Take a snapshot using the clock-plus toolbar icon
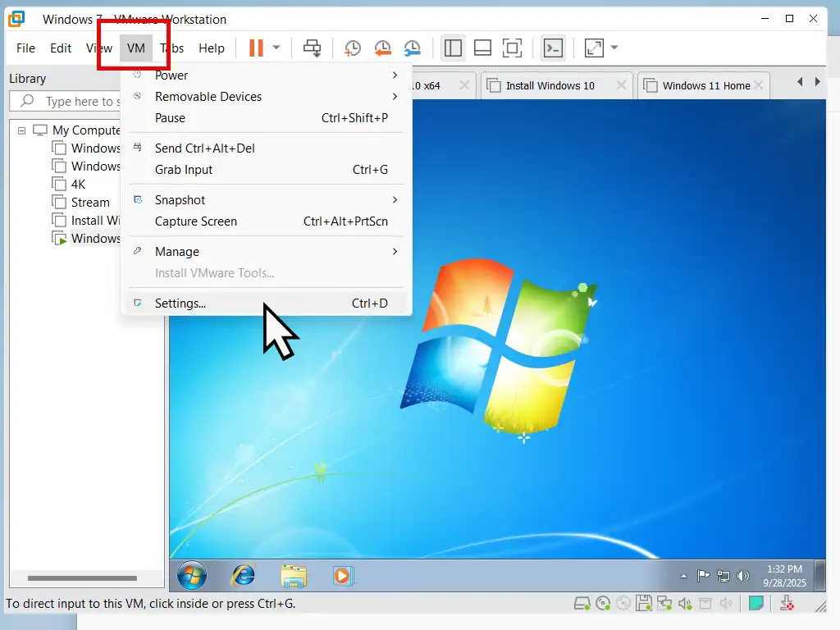840x630 pixels. coord(352,48)
